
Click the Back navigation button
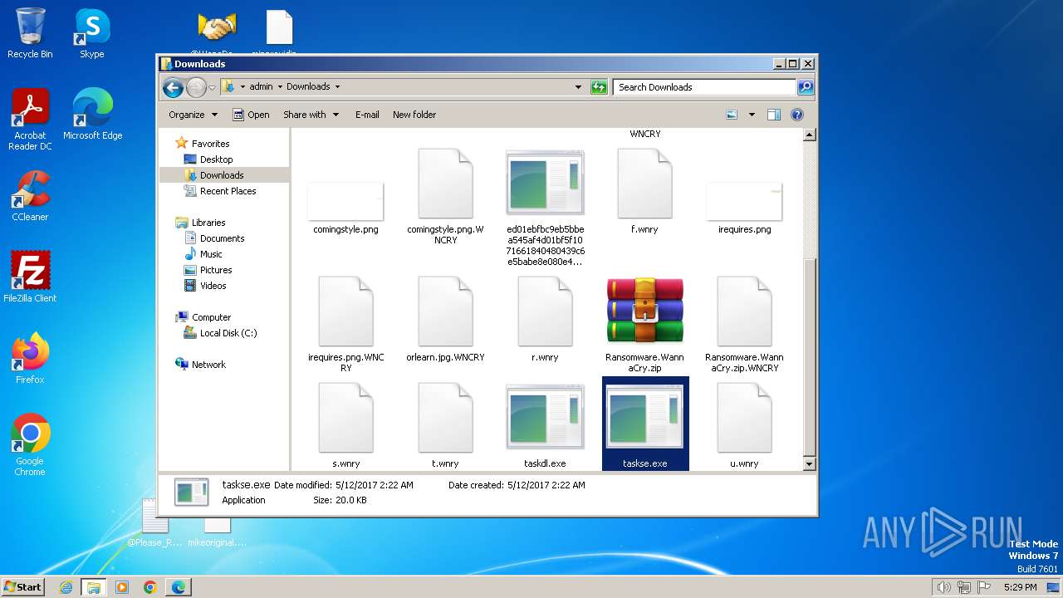coord(173,87)
